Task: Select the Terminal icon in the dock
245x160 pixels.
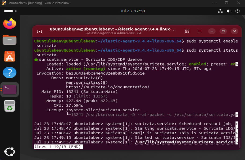Action: (x=10, y=90)
